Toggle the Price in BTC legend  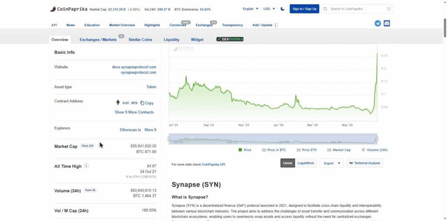pyautogui.click(x=274, y=150)
